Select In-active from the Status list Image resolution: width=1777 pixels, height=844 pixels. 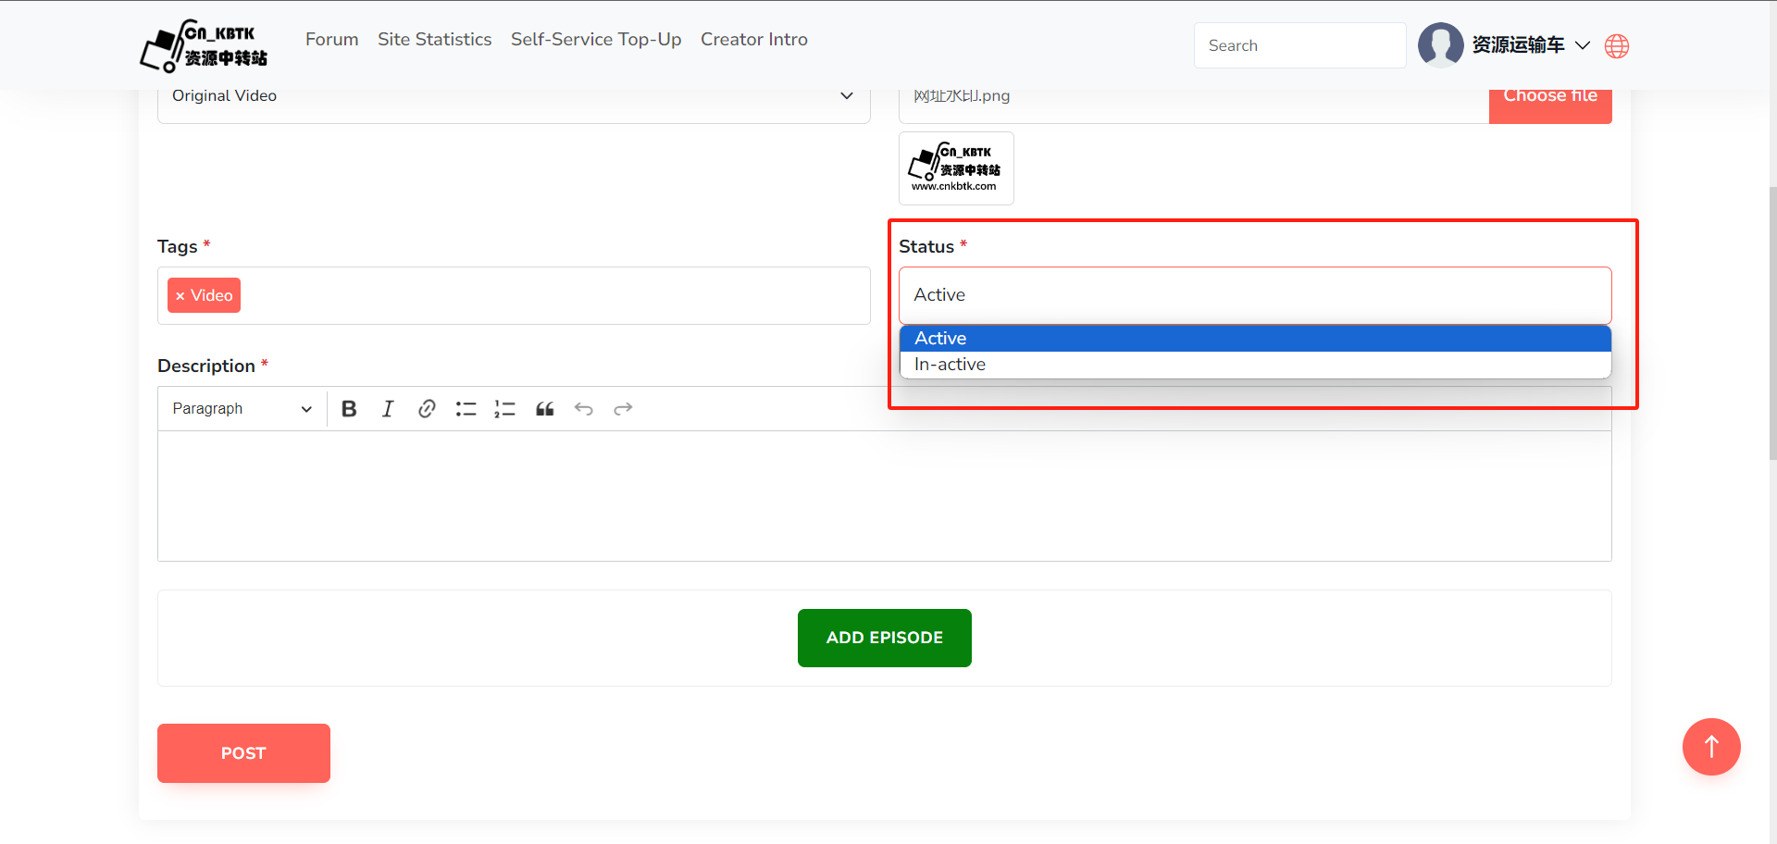[950, 365]
